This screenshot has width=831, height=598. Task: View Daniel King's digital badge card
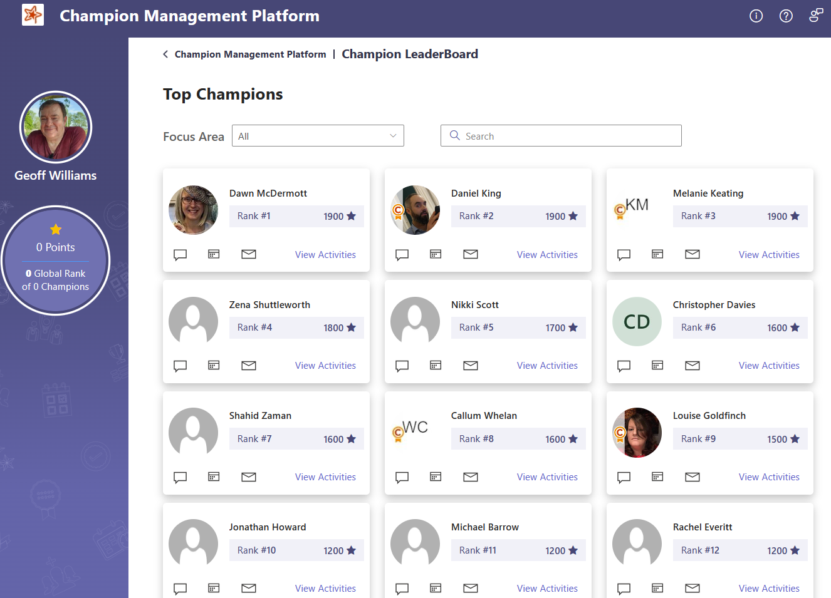pos(436,254)
